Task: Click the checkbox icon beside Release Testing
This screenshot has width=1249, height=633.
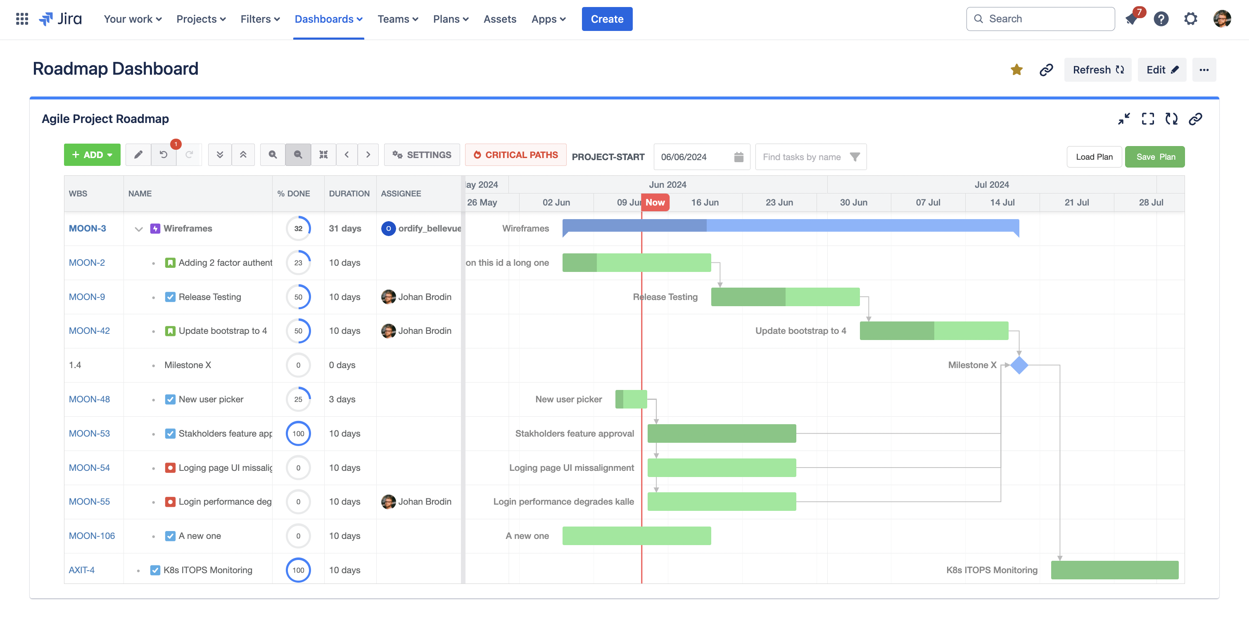Action: coord(170,297)
